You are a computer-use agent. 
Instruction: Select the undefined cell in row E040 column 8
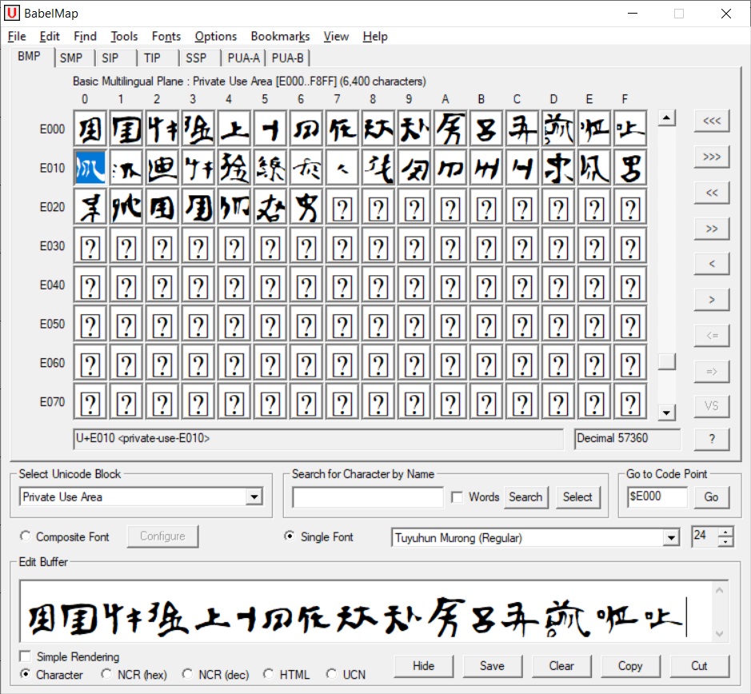tap(378, 285)
